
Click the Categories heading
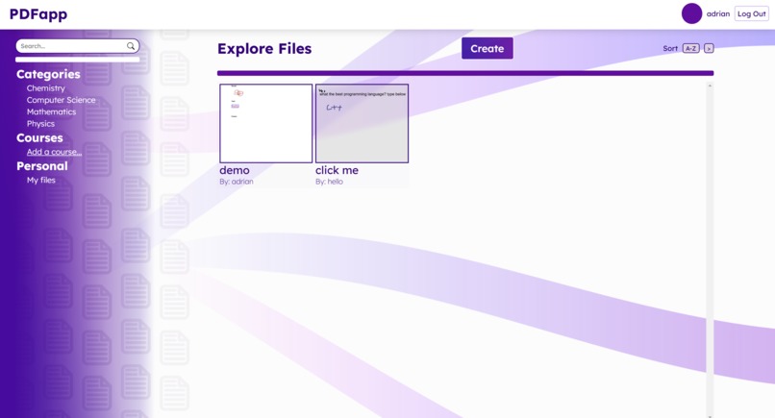pyautogui.click(x=48, y=74)
